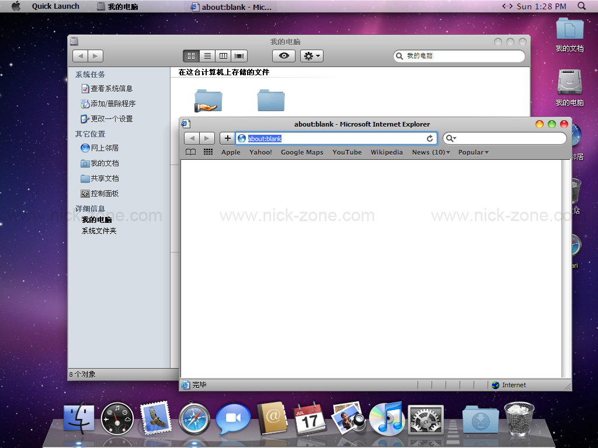Open the YouTube bookmark
598x448 pixels.
click(x=347, y=152)
